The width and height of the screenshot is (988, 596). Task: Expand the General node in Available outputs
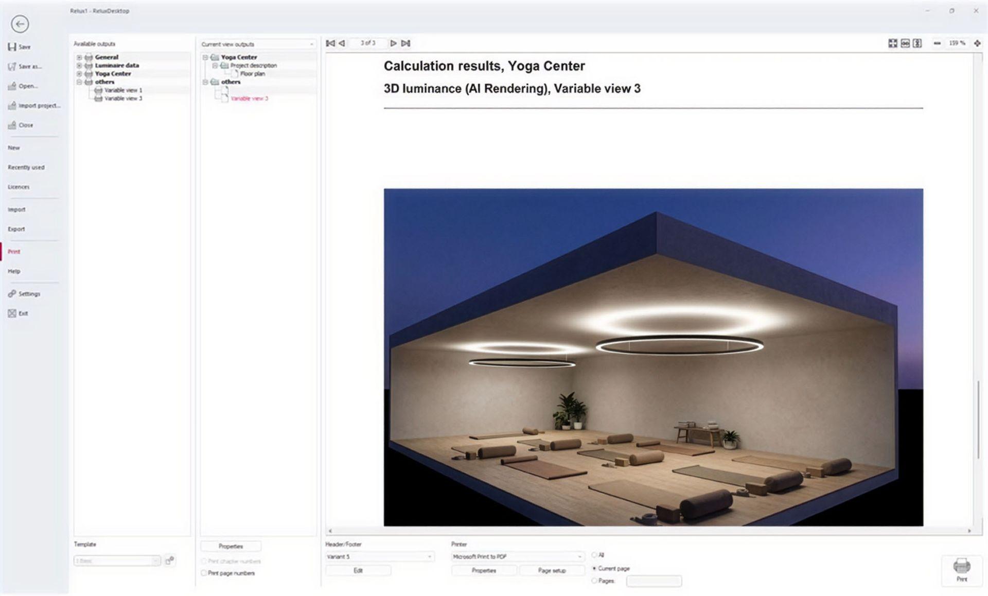[79, 57]
